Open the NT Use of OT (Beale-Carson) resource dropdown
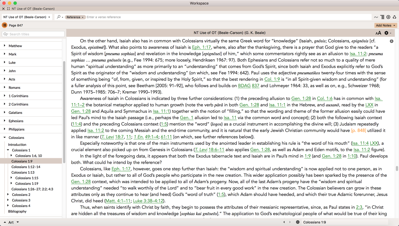399x226 pixels. 27,17
